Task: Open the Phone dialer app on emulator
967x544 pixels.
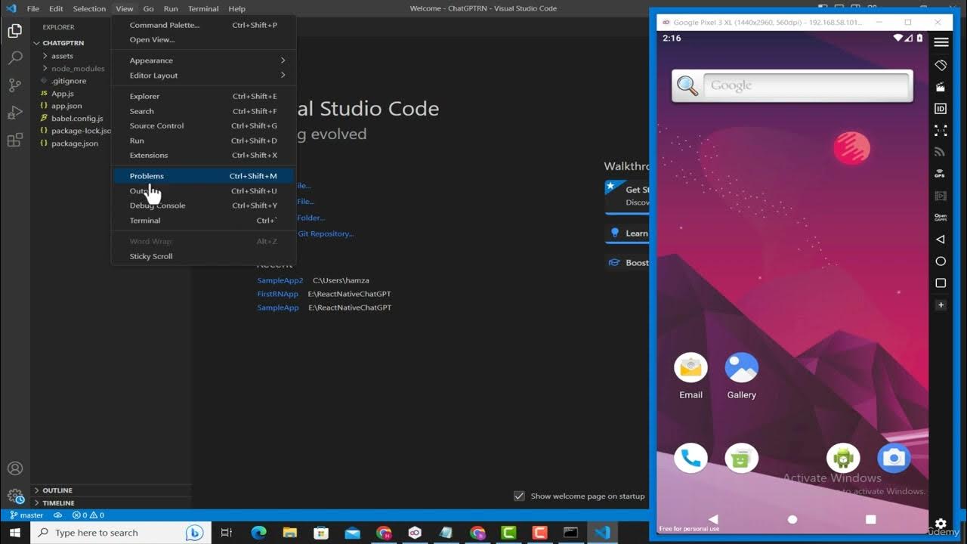Action: [690, 458]
